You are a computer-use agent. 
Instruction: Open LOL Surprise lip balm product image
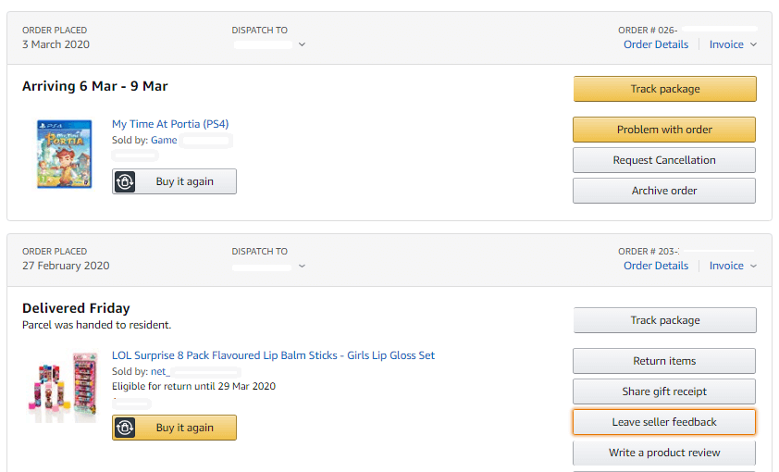point(64,386)
